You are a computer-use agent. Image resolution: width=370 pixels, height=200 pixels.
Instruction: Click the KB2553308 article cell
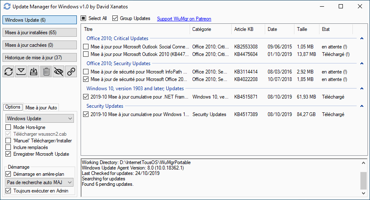[x=246, y=47]
